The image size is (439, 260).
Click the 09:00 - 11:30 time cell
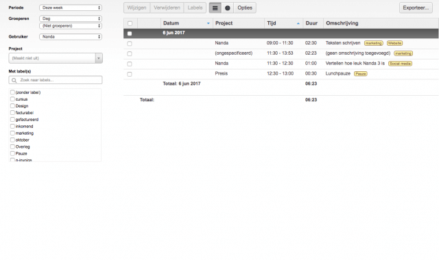click(280, 43)
